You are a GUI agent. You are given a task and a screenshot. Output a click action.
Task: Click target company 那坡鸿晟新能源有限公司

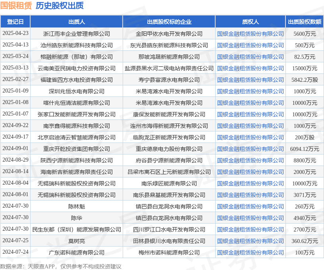169,57
